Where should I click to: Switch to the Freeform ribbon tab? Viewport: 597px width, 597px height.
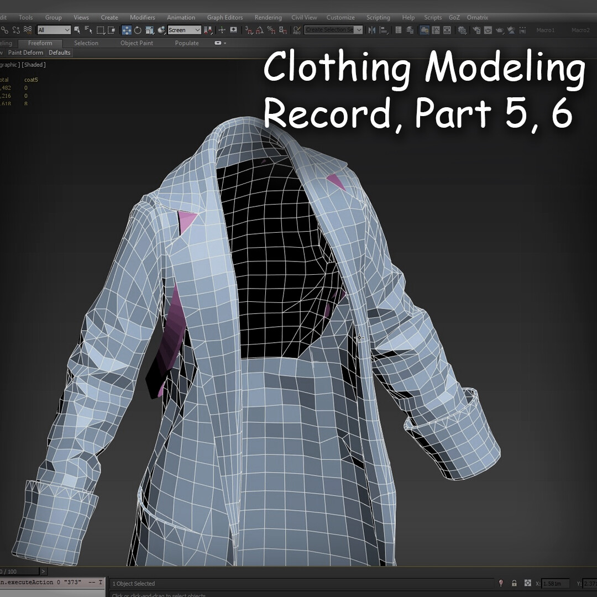tap(40, 43)
